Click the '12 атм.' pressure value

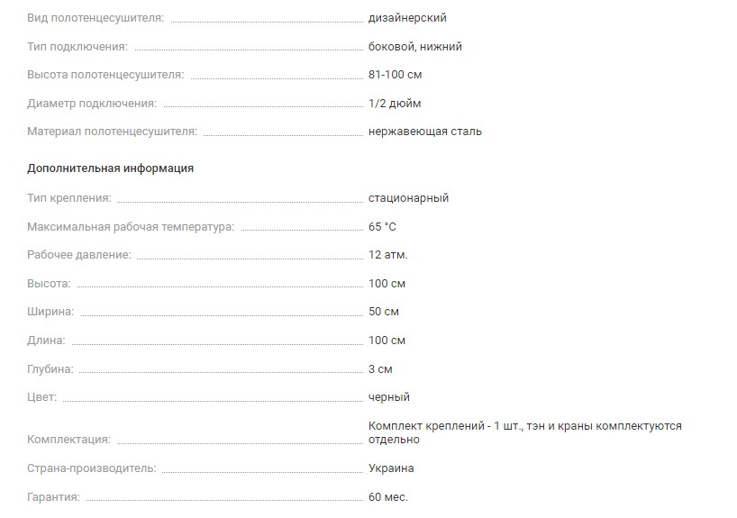coord(388,256)
